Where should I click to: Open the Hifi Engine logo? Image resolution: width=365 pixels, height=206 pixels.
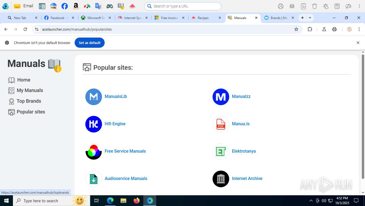[x=94, y=124]
